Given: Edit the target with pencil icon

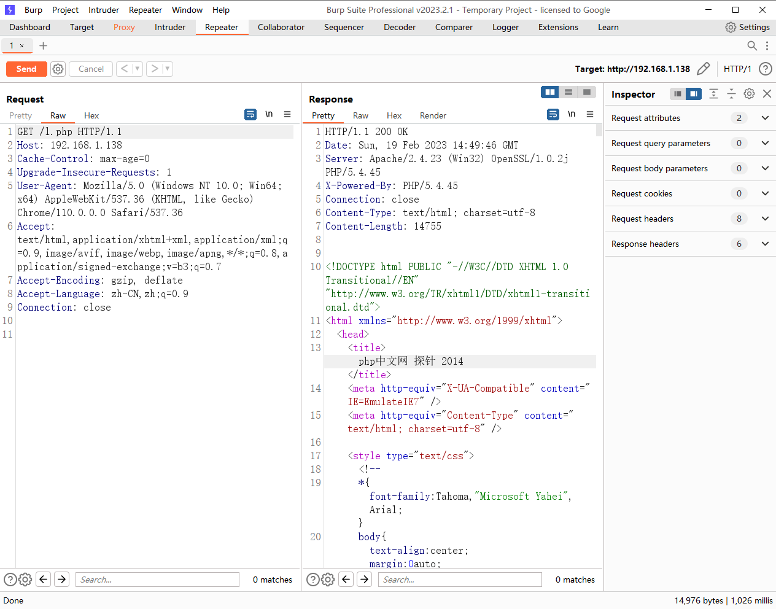Looking at the screenshot, I should 704,69.
